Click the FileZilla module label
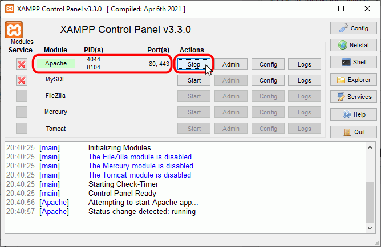Screen dimensions: 381x247 56,96
